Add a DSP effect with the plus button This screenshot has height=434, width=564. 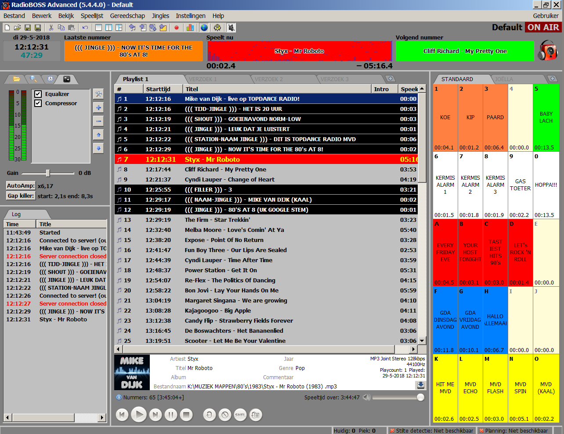coord(98,108)
